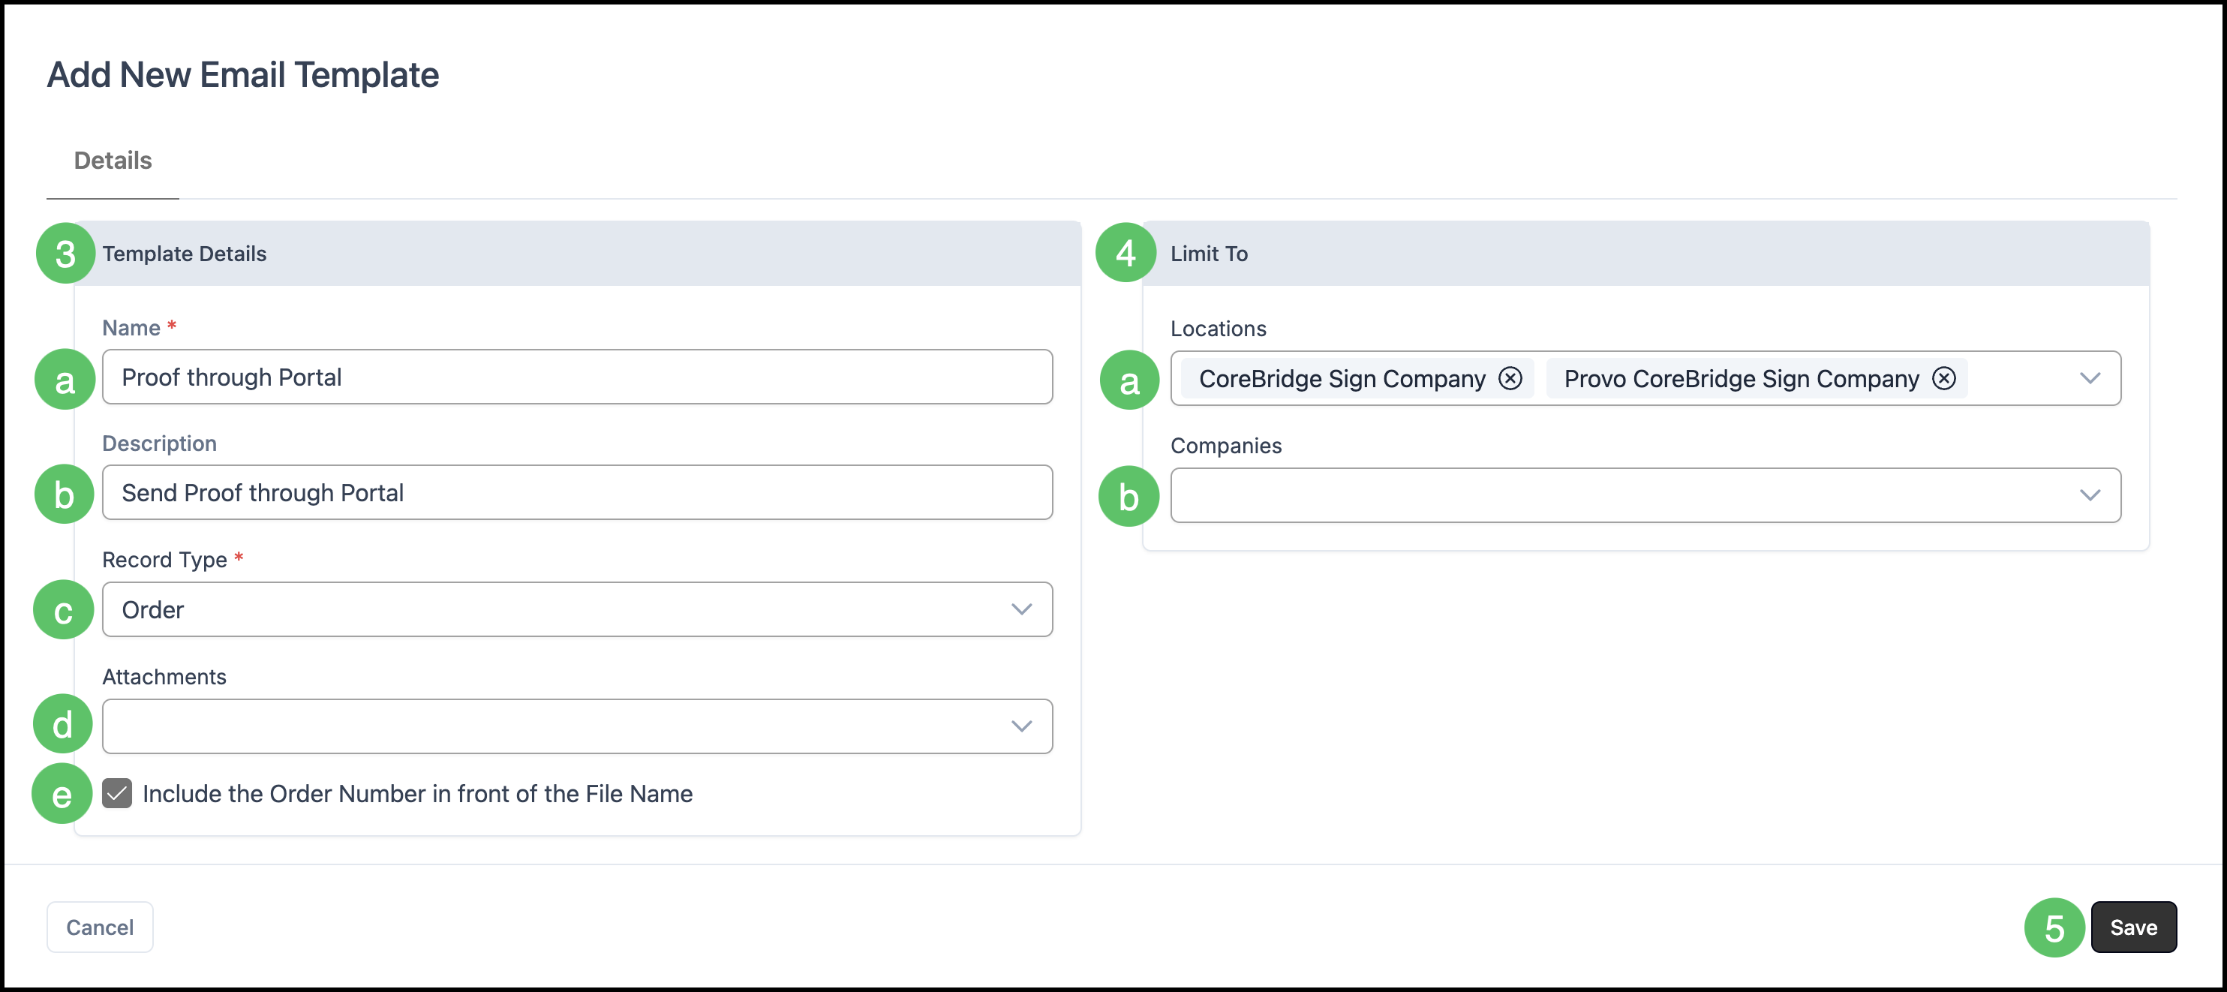Switch to the Details tab

click(x=113, y=161)
